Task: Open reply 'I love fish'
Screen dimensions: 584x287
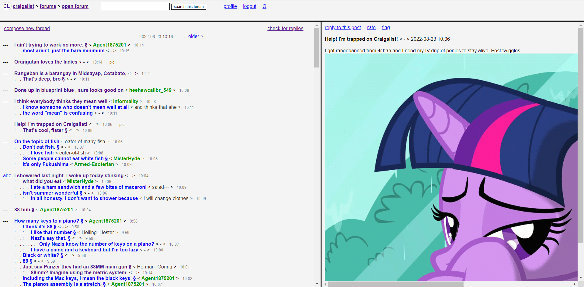Action: (x=42, y=153)
